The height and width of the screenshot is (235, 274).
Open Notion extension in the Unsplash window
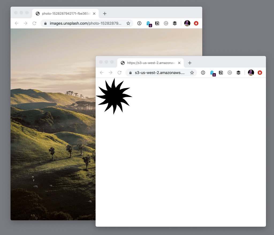pos(157,23)
